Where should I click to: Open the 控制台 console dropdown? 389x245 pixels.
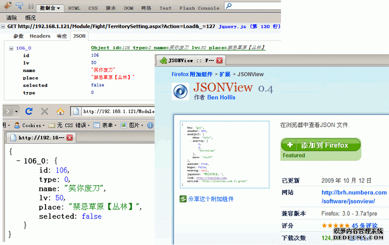51,8
